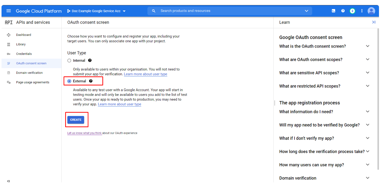Screen dimensions: 382x192
Task: Open the project selector dropdown
Action: tap(96, 11)
